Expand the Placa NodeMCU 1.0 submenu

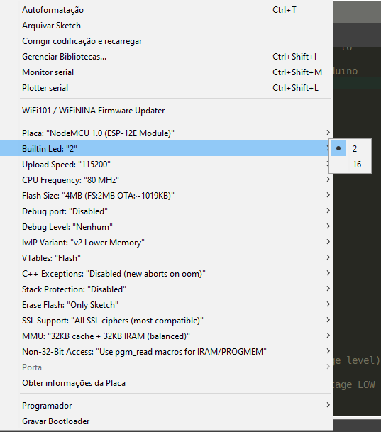coord(167,133)
